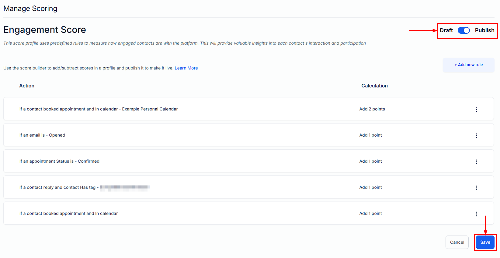Open the Learn More link
500x258 pixels.
[186, 68]
